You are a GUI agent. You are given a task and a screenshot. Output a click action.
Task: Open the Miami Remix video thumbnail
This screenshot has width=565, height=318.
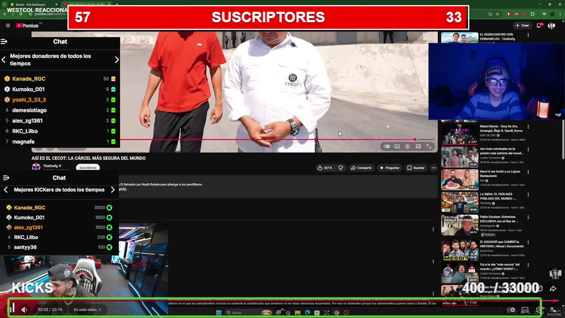coord(460,134)
